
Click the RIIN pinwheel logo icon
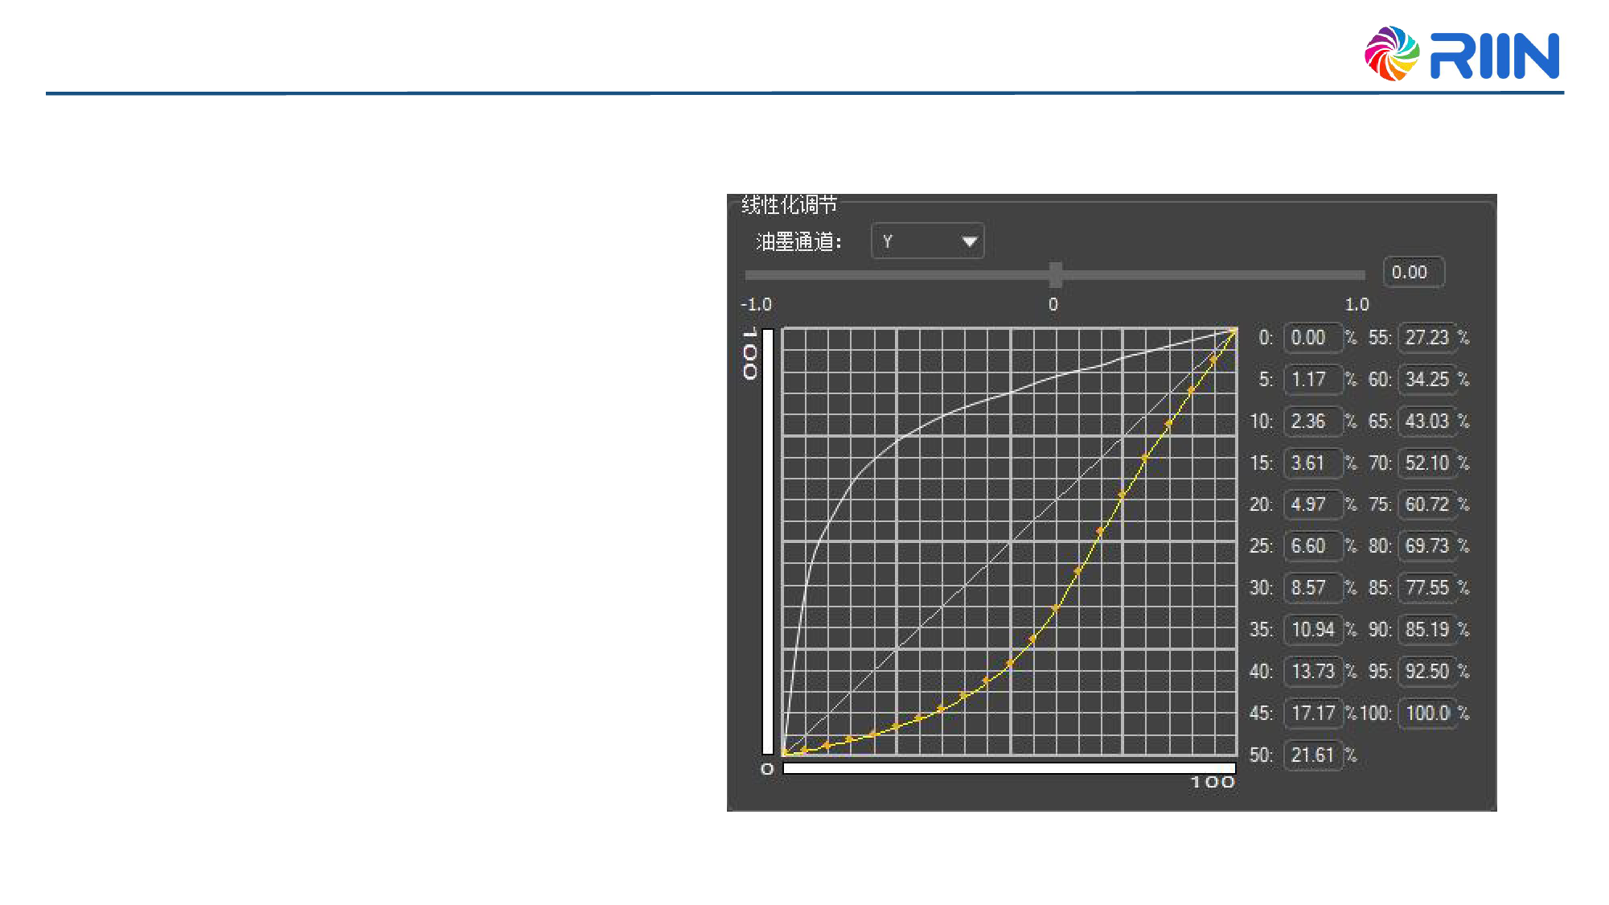[x=1391, y=54]
